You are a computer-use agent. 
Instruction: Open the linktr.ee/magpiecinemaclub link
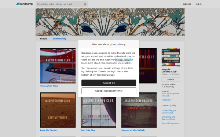(170, 95)
